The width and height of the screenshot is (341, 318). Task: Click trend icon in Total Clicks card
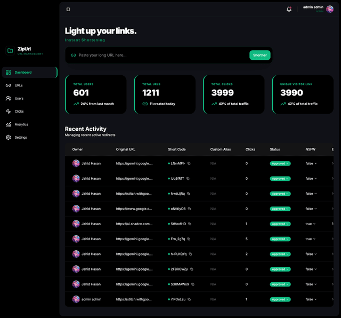click(214, 104)
